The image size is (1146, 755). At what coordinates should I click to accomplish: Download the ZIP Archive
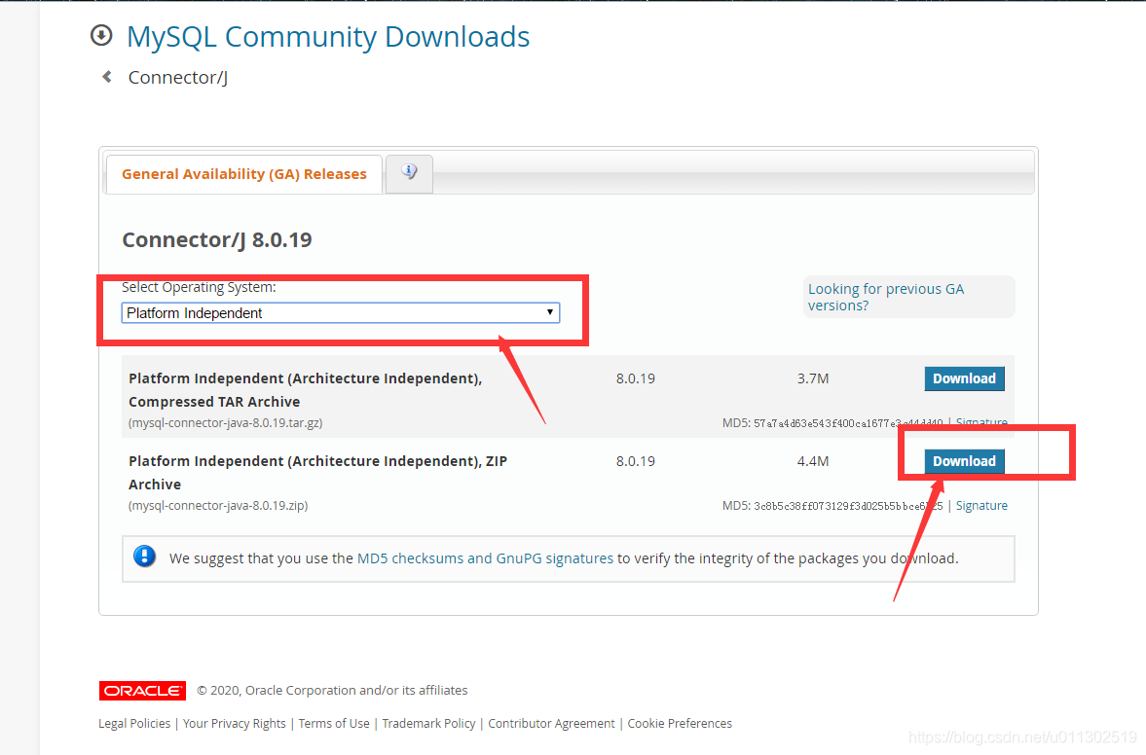(964, 461)
